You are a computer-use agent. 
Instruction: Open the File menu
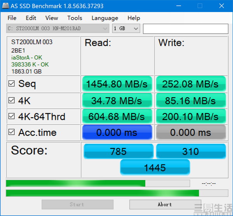(x=12, y=18)
